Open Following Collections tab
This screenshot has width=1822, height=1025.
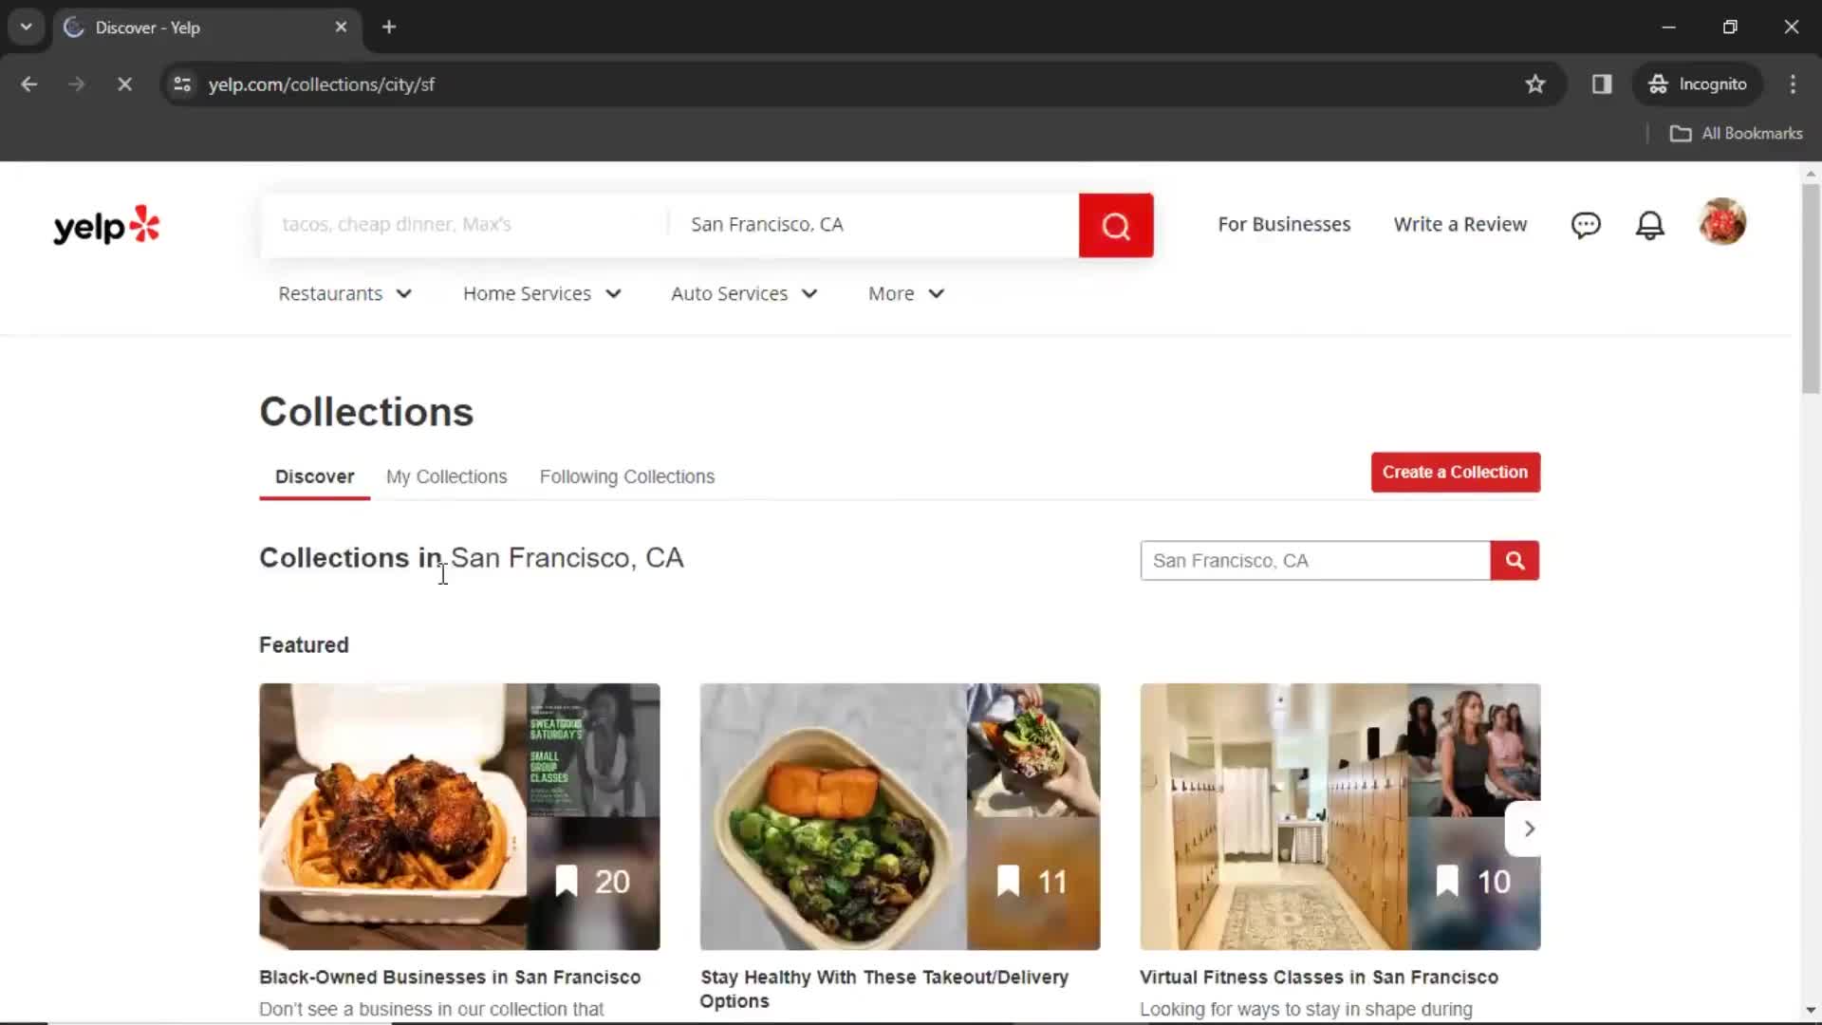tap(625, 476)
